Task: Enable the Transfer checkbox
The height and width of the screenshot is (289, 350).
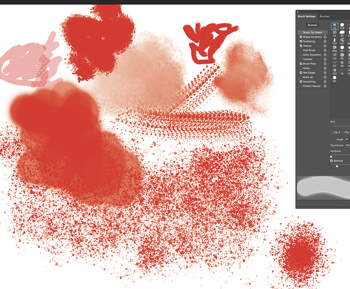Action: (x=301, y=59)
